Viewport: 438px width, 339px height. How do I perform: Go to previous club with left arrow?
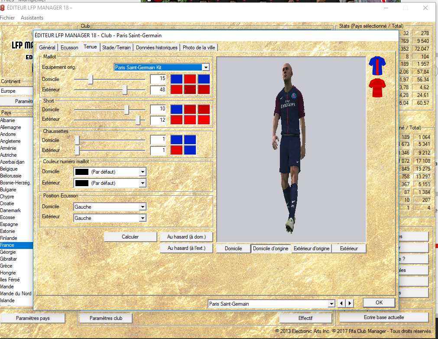point(341,303)
